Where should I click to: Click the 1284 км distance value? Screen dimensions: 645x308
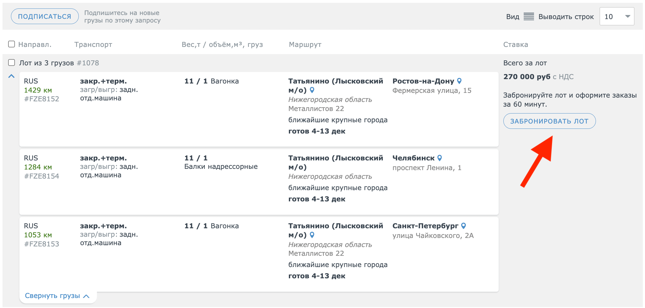pyautogui.click(x=38, y=167)
